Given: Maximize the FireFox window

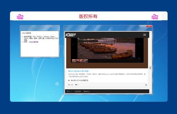Looking at the screenshot, I should pyautogui.click(x=144, y=26).
